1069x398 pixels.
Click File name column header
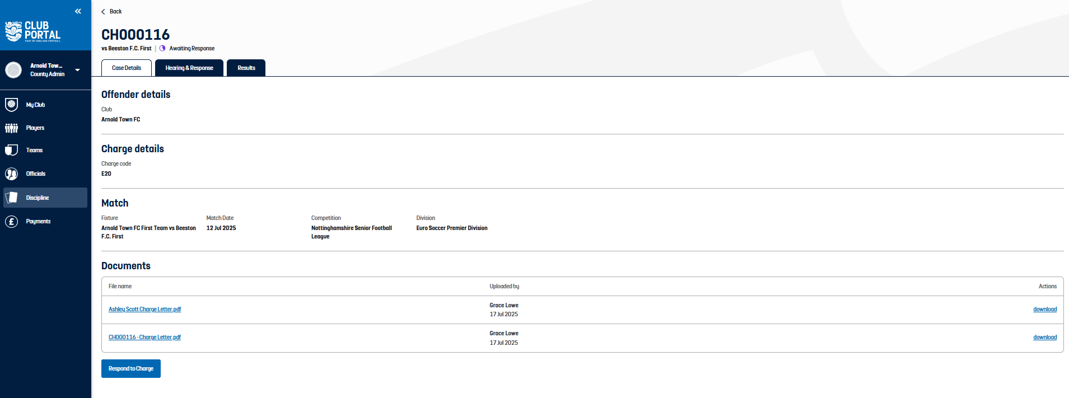click(x=120, y=287)
